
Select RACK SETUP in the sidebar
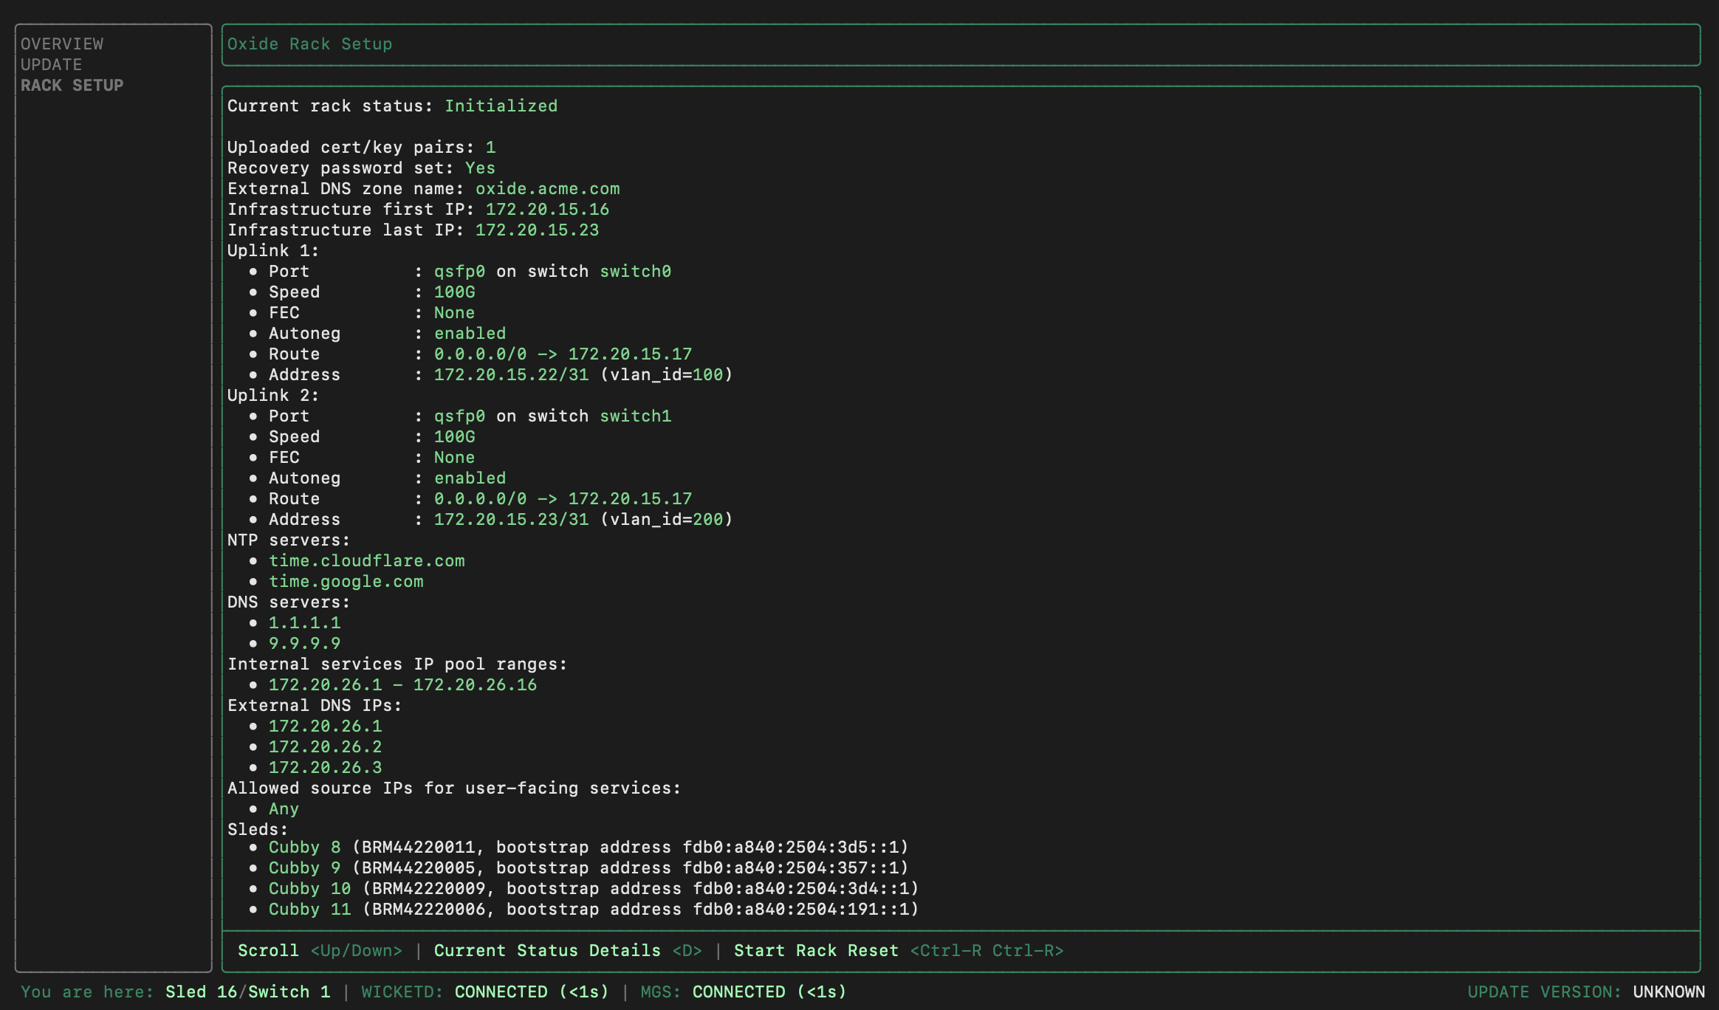click(x=72, y=86)
